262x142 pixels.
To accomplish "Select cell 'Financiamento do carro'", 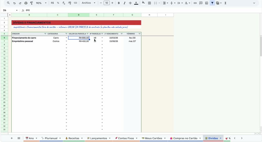I will 29,38.
